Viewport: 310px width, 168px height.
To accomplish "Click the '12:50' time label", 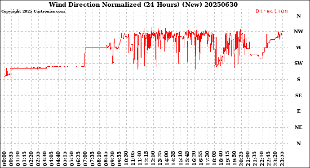I will [x=153, y=159].
